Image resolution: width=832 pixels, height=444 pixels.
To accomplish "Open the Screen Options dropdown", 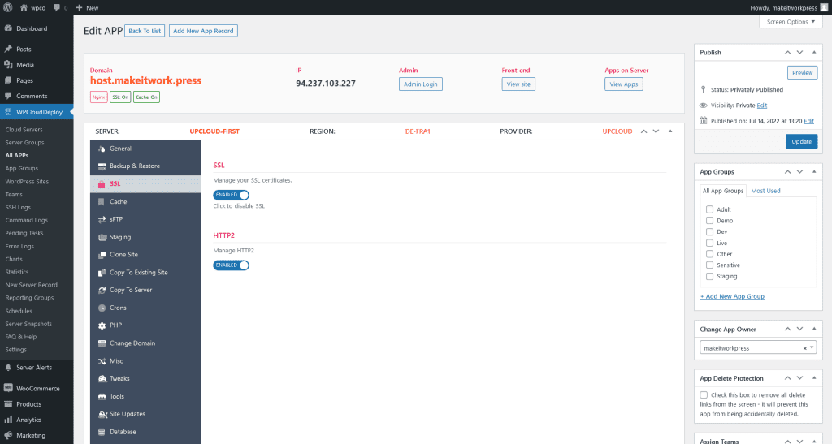I will click(x=791, y=22).
